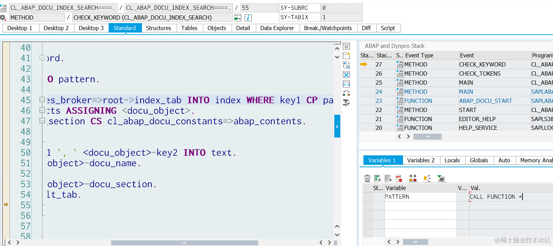Click the down arrows orange red squares icon
Image resolution: width=553 pixels, height=246 pixels.
[413, 178]
